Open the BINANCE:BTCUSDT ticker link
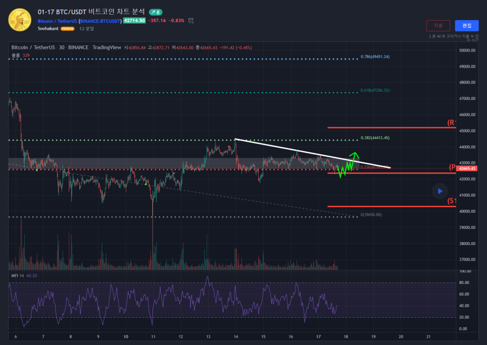Viewport: 487px width, 345px height. (x=101, y=21)
